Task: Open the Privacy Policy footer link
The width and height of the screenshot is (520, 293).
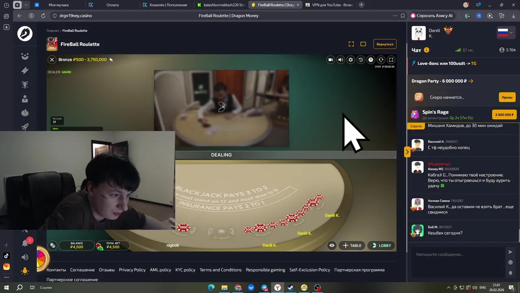Action: click(132, 270)
